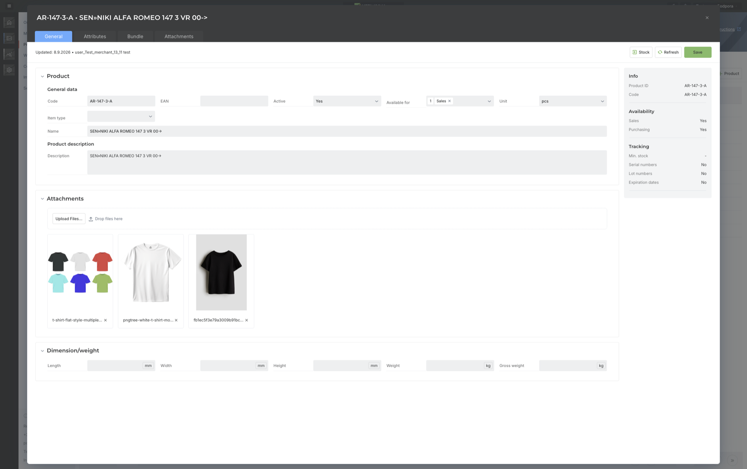Click the Stock button
This screenshot has height=469, width=747.
(641, 52)
